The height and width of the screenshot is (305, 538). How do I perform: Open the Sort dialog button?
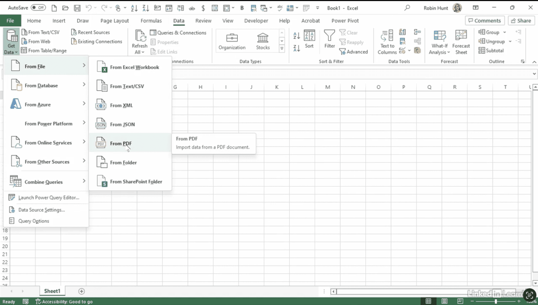point(309,39)
